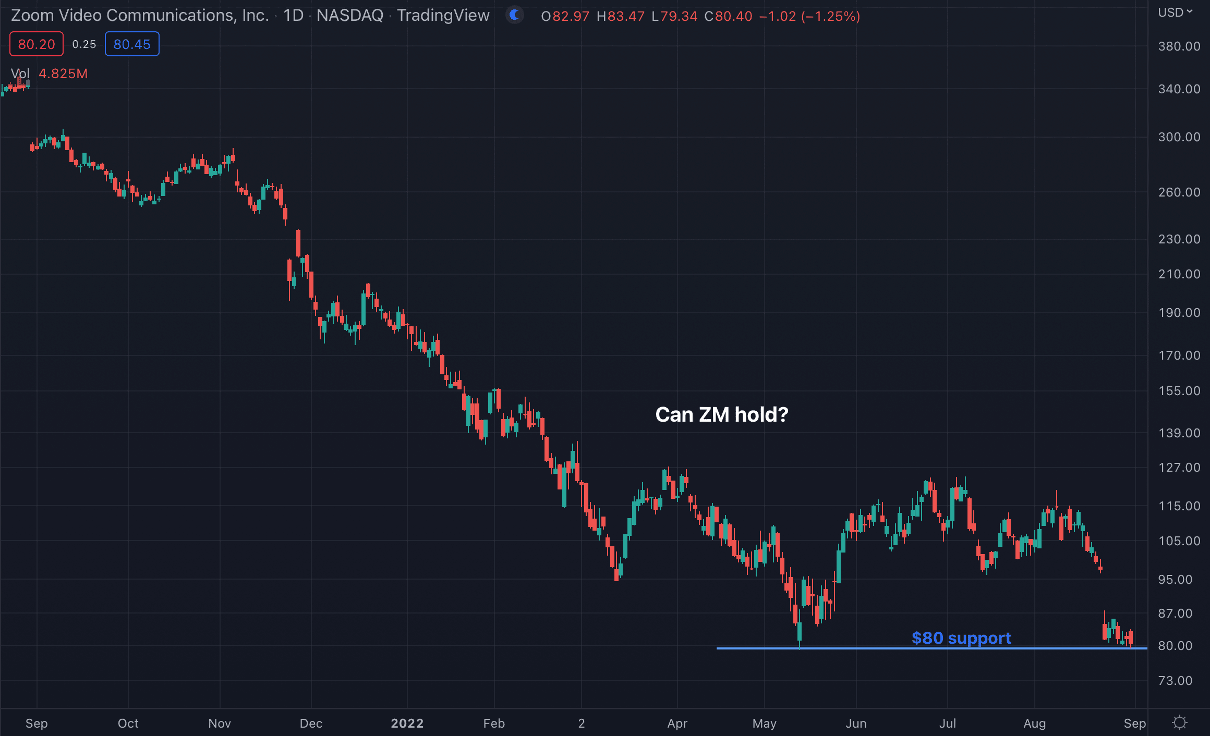
Task: Click the TradingView label in header
Action: 443,16
